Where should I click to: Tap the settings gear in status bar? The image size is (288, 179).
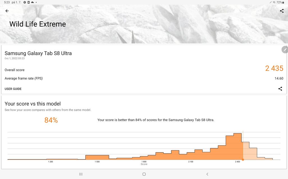tap(25, 2)
